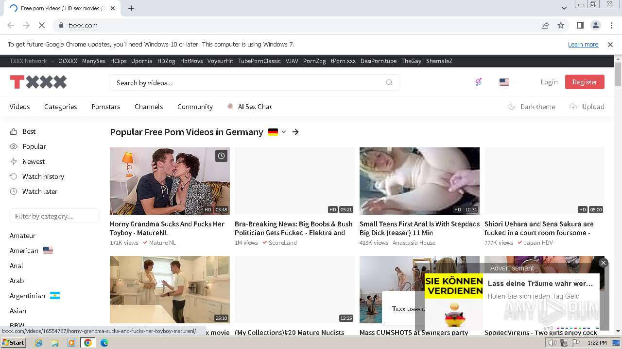The image size is (622, 349).
Task: Open Watch later in the sidebar
Action: [x=34, y=191]
